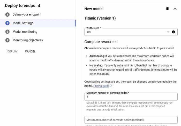
Task: Click the step 2 number circle
Action: pos(7,23)
